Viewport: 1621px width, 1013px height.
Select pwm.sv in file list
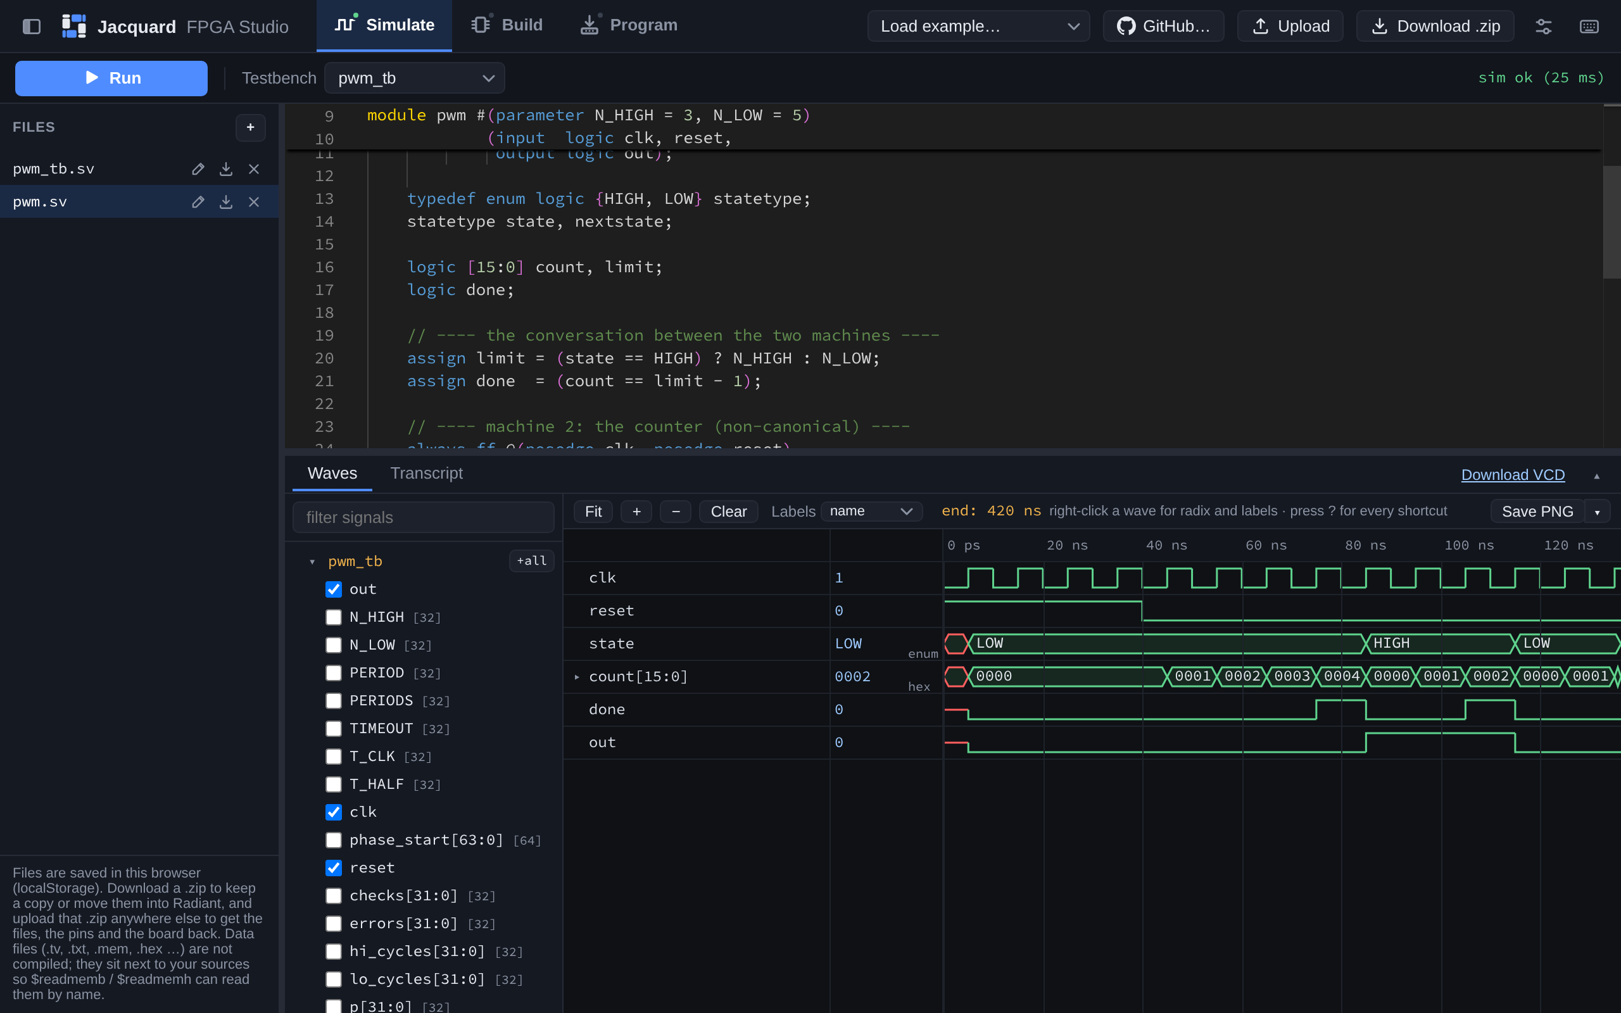pyautogui.click(x=39, y=202)
